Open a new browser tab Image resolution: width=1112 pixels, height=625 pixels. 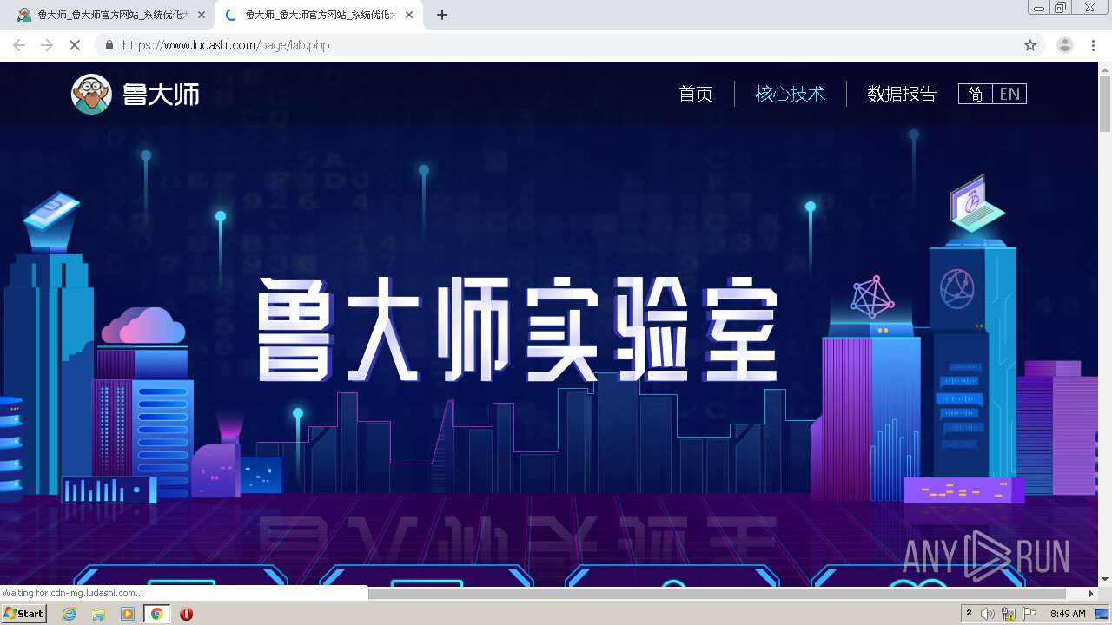(442, 15)
